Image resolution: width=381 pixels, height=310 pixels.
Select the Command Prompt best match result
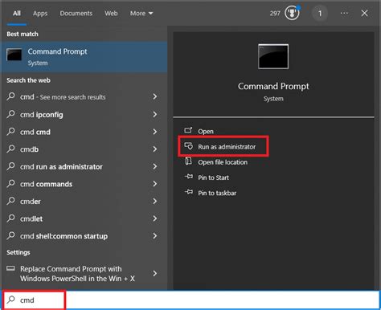point(84,57)
